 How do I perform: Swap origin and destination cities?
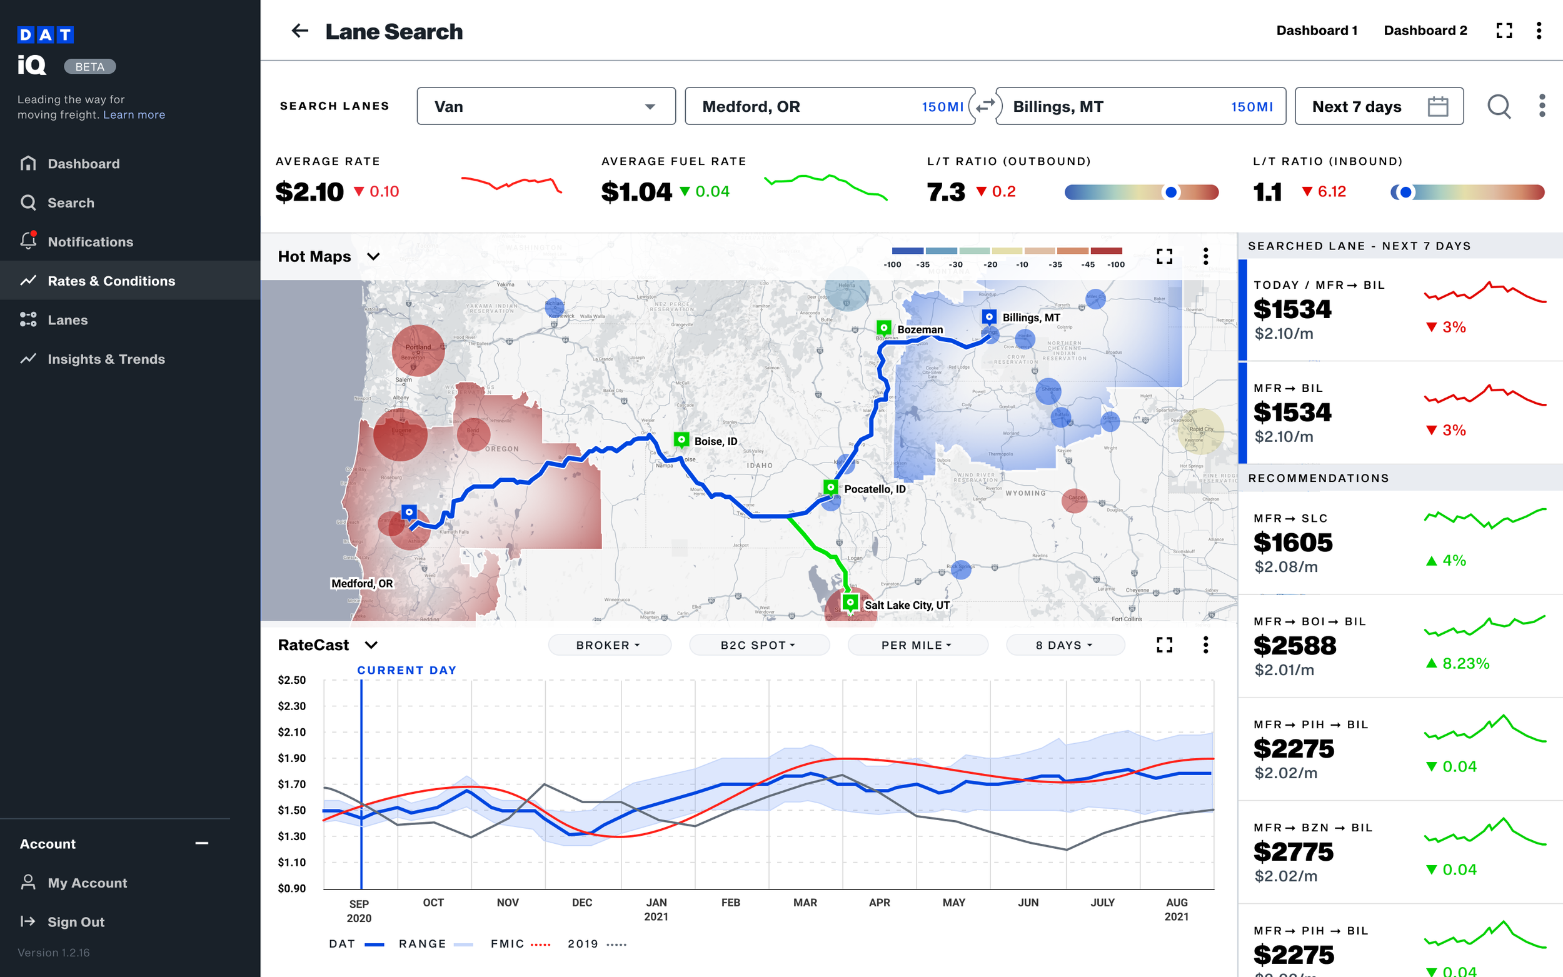(985, 107)
